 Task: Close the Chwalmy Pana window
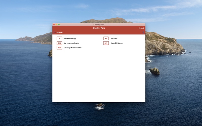coord(54,24)
